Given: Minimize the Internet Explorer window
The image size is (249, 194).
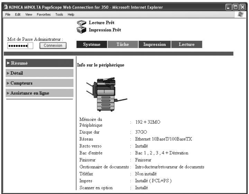Looking at the screenshot, I should click(x=228, y=7).
